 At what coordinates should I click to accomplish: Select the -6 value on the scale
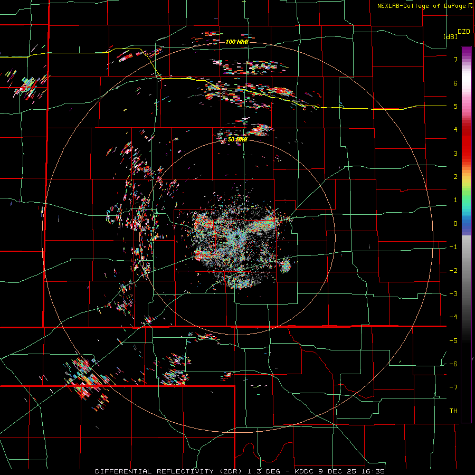click(453, 364)
